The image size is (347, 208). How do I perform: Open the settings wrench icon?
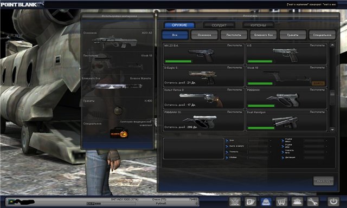coord(312,201)
